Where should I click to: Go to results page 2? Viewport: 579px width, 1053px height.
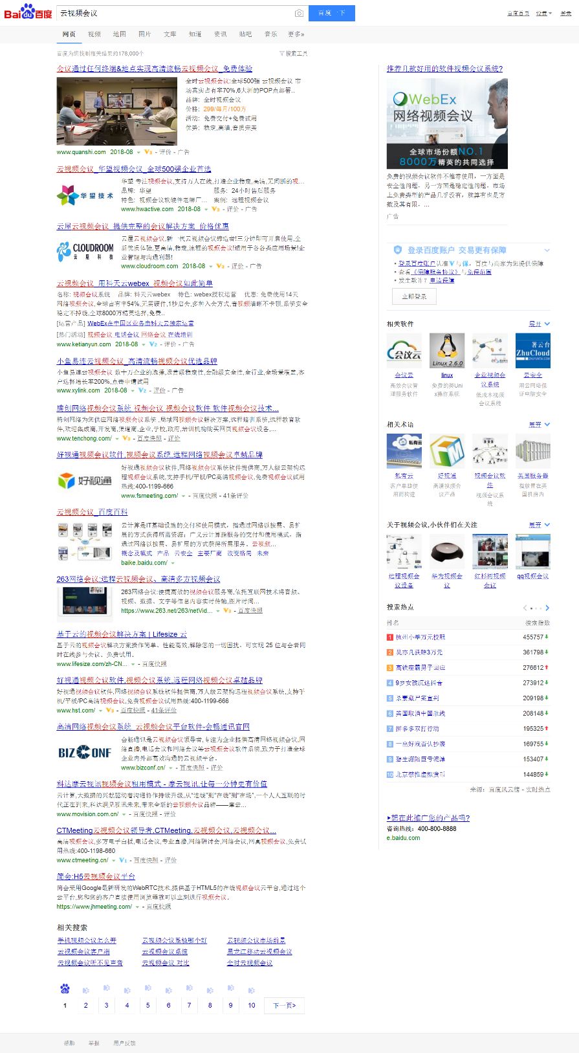85,1005
